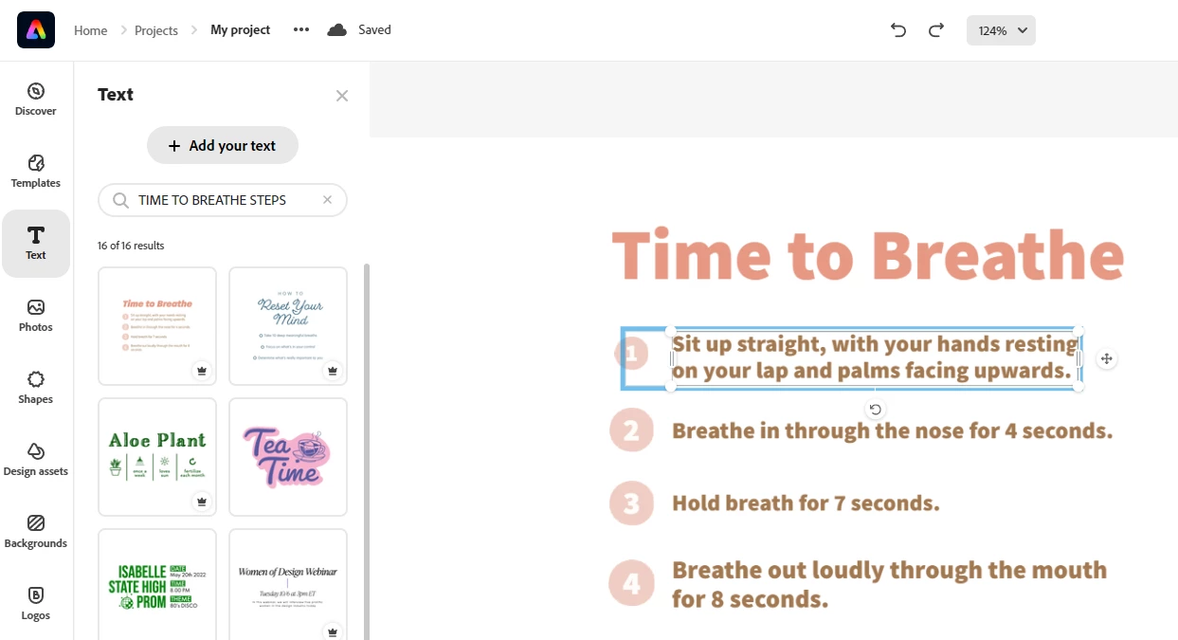This screenshot has height=640, width=1178.
Task: Click the Add your text button
Action: click(223, 145)
